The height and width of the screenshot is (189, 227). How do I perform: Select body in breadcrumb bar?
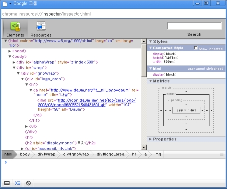click(25, 154)
